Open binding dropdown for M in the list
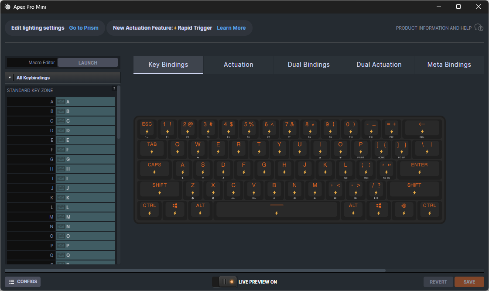This screenshot has width=489, height=291. [x=85, y=217]
